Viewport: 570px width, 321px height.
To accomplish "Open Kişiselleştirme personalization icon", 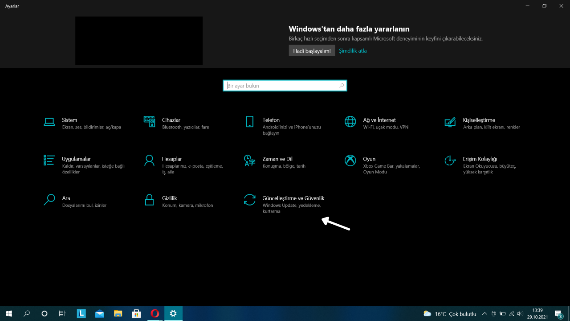I will pos(450,121).
